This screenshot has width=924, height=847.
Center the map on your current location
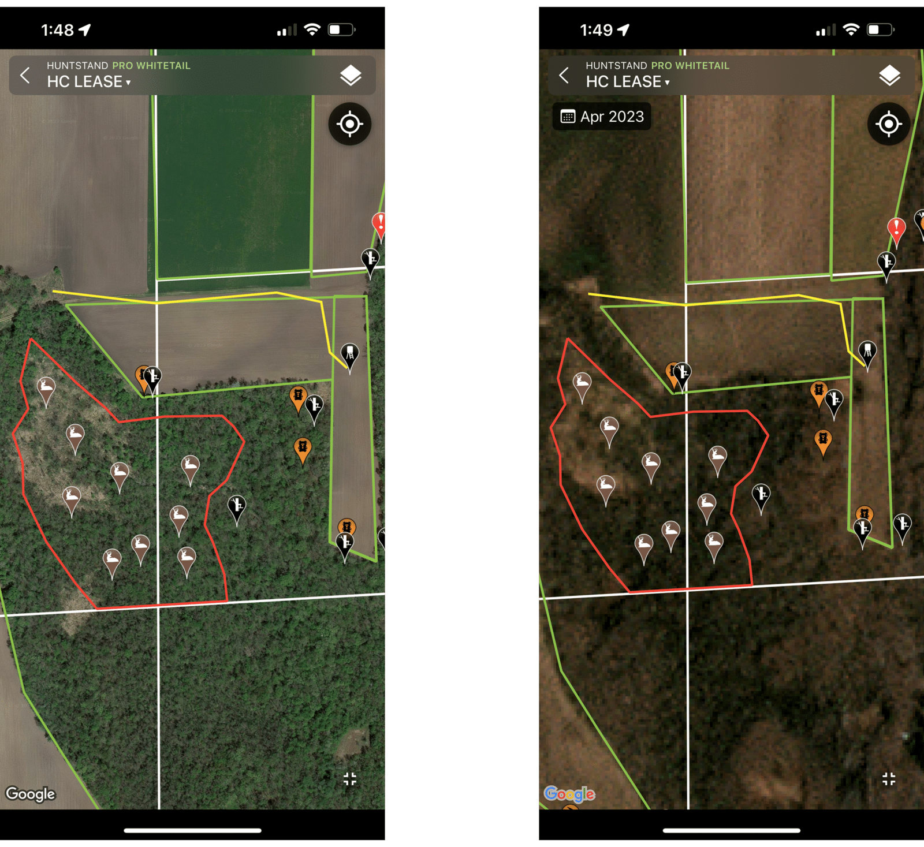tap(350, 124)
